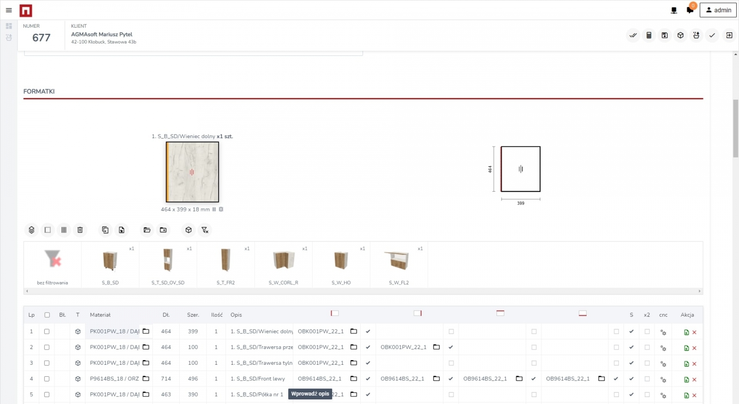739x404 pixels.
Task: Click the calculator icon in the order header
Action: point(649,36)
